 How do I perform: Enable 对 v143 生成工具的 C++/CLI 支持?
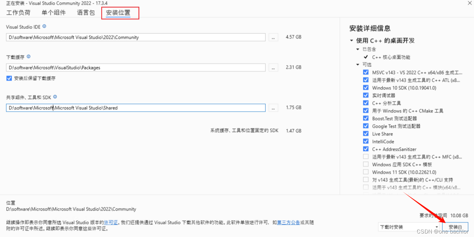pyautogui.click(x=365, y=180)
